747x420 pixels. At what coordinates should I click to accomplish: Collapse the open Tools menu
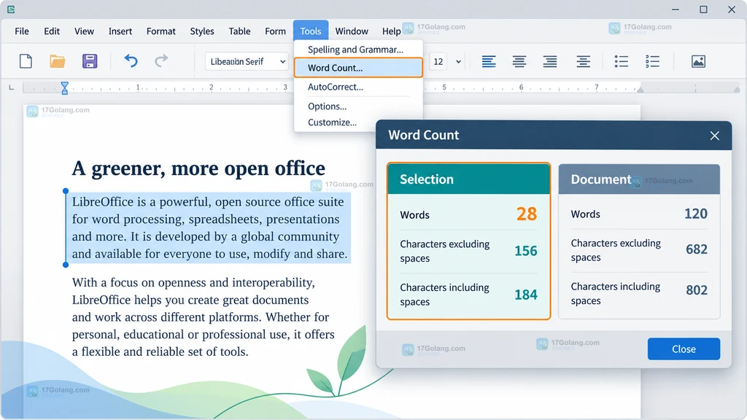pos(311,31)
